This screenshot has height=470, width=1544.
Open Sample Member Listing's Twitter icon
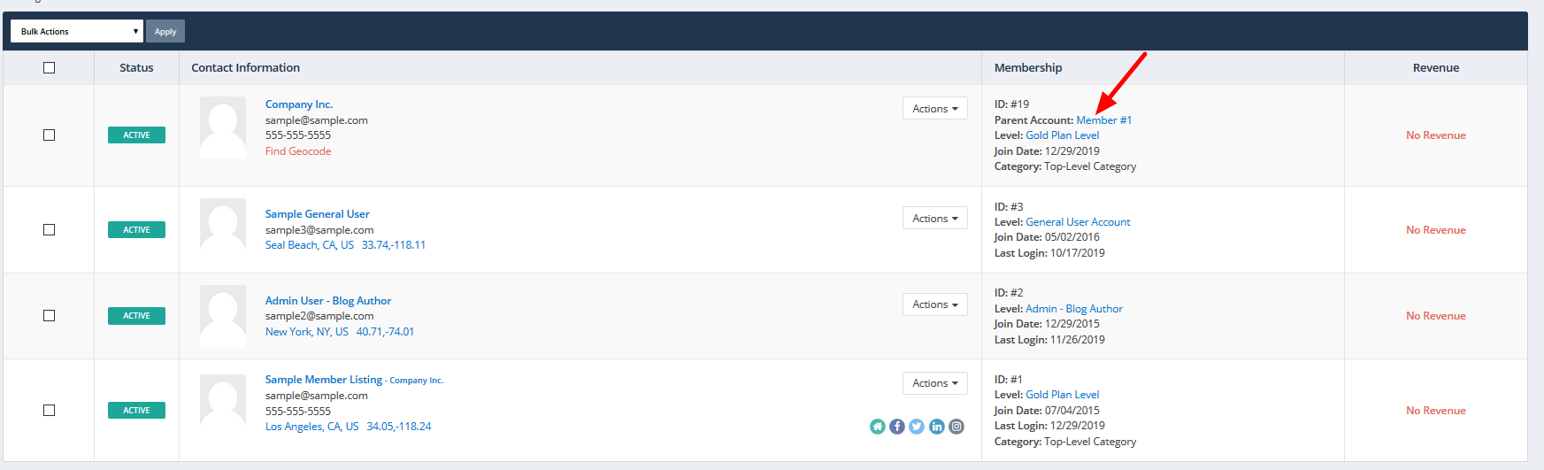917,427
